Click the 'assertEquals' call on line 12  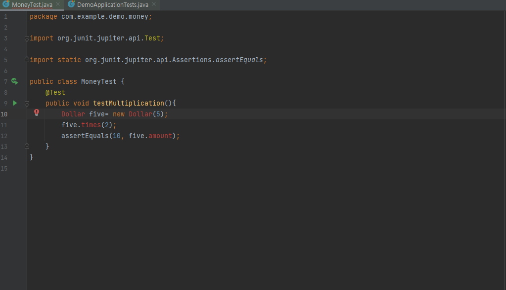(x=85, y=136)
